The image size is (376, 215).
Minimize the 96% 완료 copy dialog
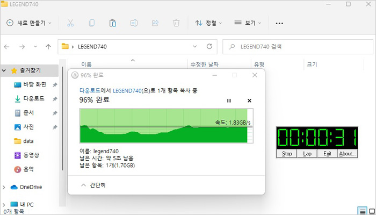[x=215, y=75]
